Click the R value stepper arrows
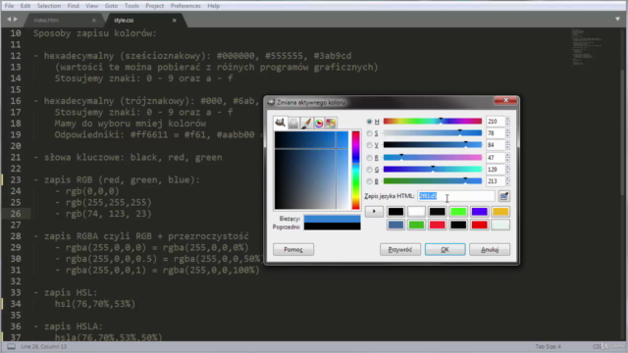The height and width of the screenshot is (353, 628). coord(507,158)
